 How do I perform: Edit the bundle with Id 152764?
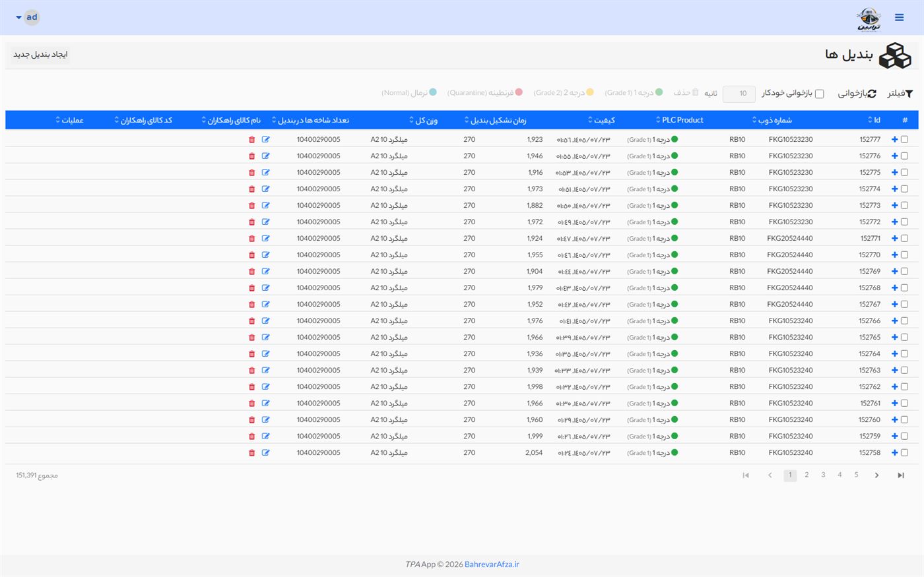coord(266,353)
